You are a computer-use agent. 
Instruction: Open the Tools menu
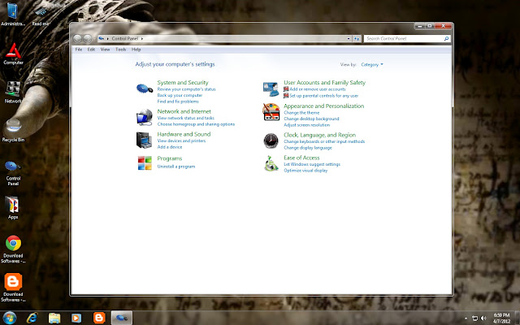click(x=121, y=50)
